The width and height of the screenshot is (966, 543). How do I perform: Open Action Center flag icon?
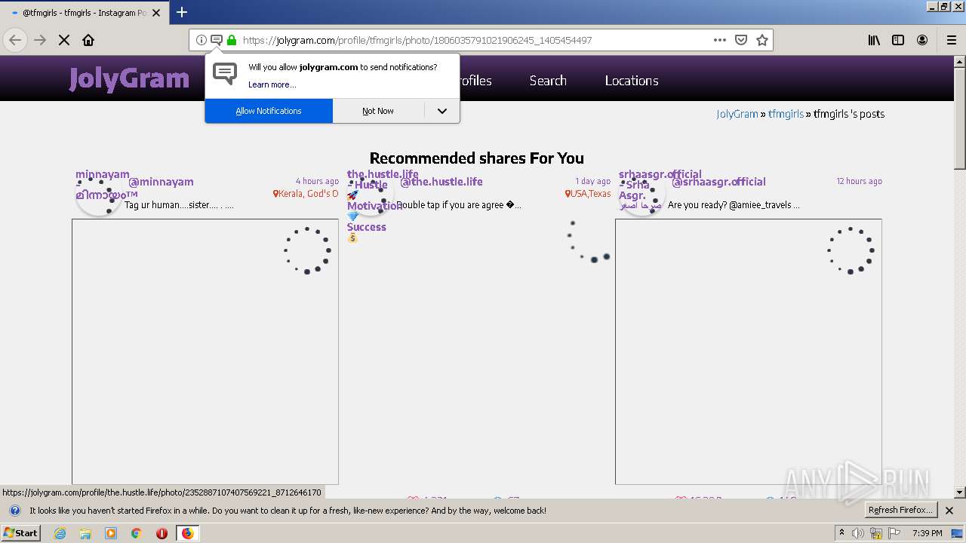coord(894,533)
